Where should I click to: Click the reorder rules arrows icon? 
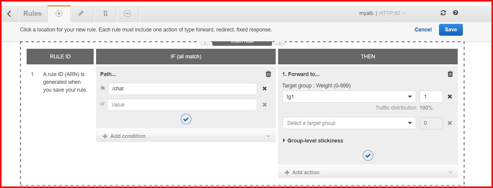[x=104, y=13]
